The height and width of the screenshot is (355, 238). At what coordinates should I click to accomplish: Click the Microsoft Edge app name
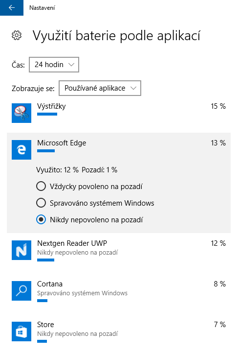point(62,143)
